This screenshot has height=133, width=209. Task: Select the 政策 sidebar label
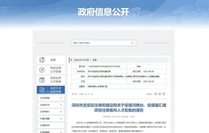(x=53, y=60)
